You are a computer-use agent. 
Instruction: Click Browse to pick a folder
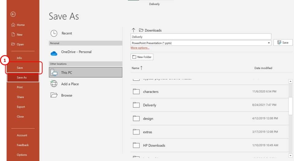coord(85,95)
